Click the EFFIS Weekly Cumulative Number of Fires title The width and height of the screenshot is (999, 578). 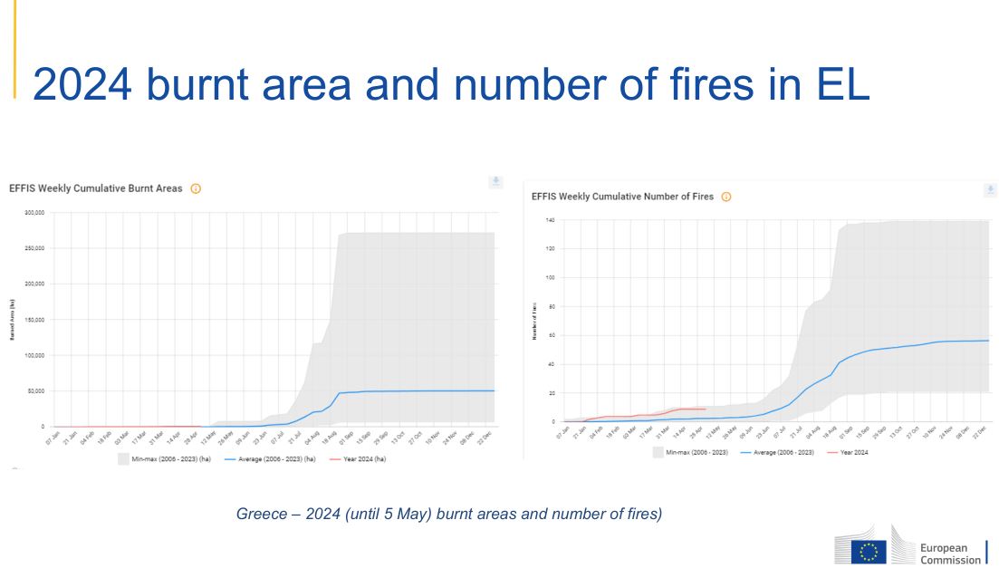point(622,197)
